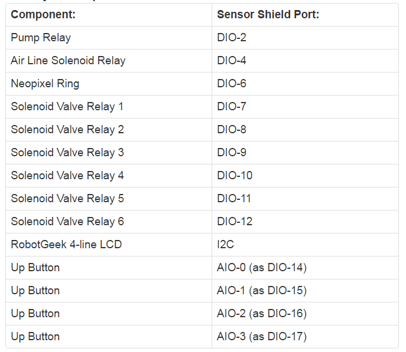Click the "Solenoid Valve Relay 5" cell

coord(67,199)
